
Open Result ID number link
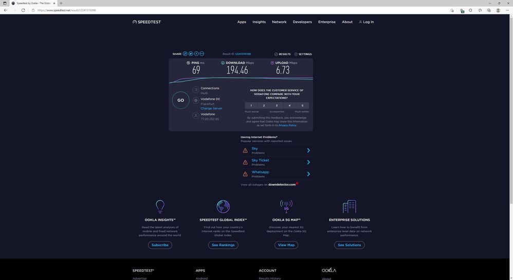tap(243, 54)
